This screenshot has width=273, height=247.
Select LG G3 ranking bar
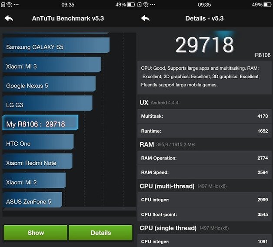47,103
